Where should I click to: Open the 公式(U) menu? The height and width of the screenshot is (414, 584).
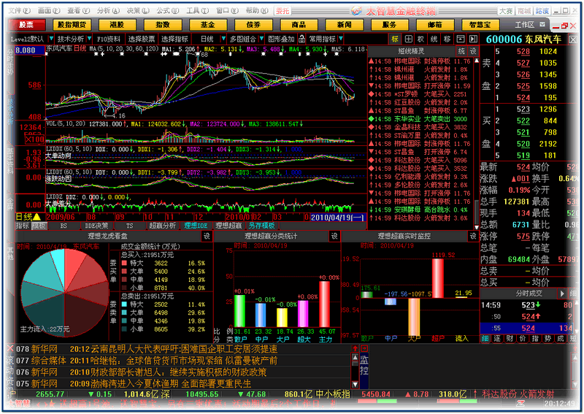[168, 11]
